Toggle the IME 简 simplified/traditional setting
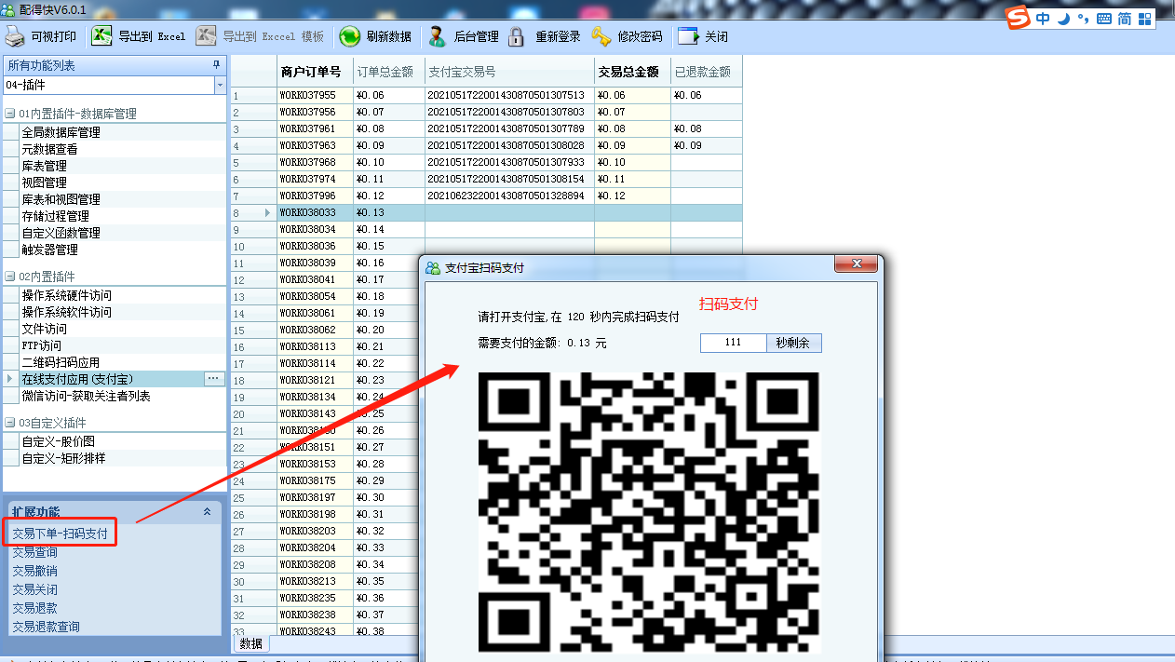 [x=1125, y=18]
